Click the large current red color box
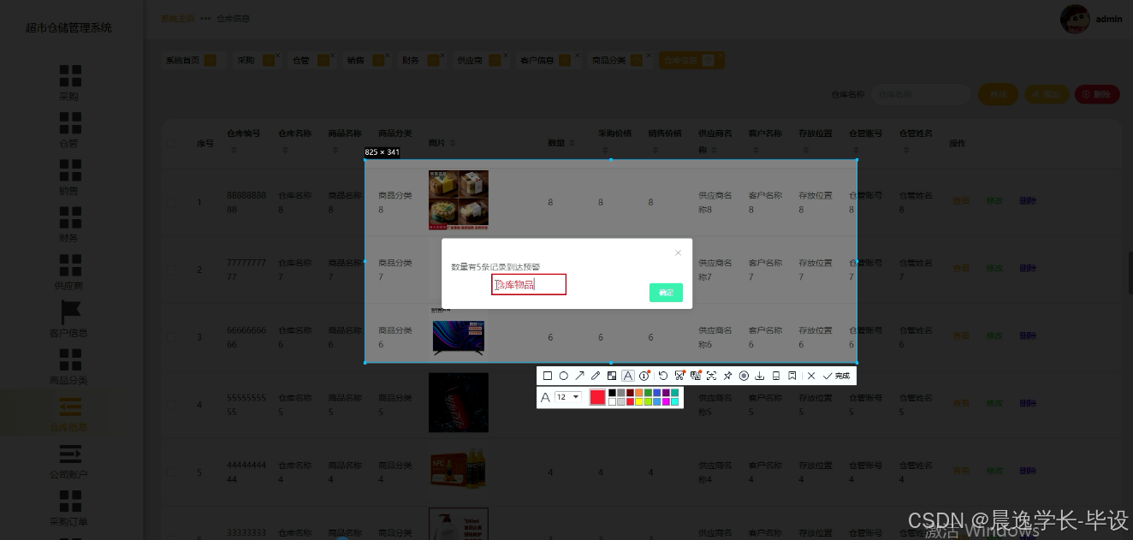Viewport: 1133px width, 540px height. [597, 397]
